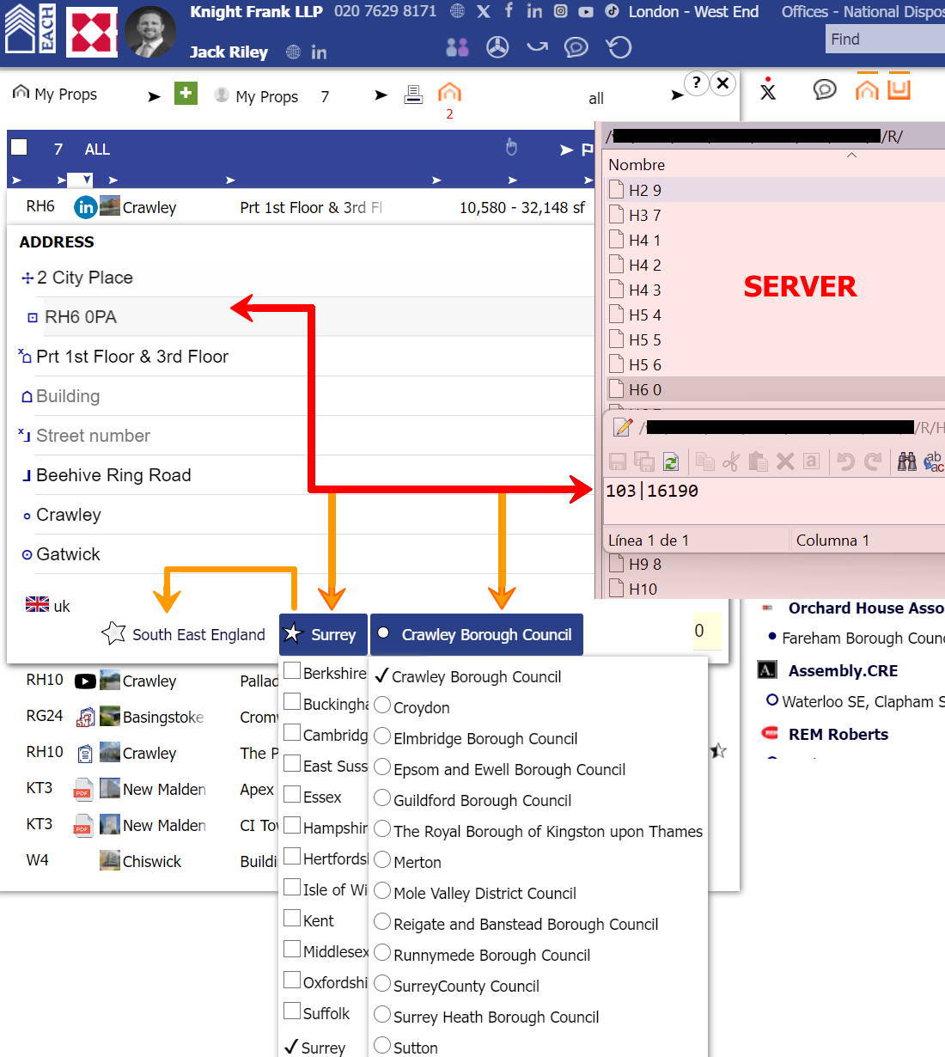
Task: Click the scissors cut icon in editor toolbar
Action: (731, 461)
